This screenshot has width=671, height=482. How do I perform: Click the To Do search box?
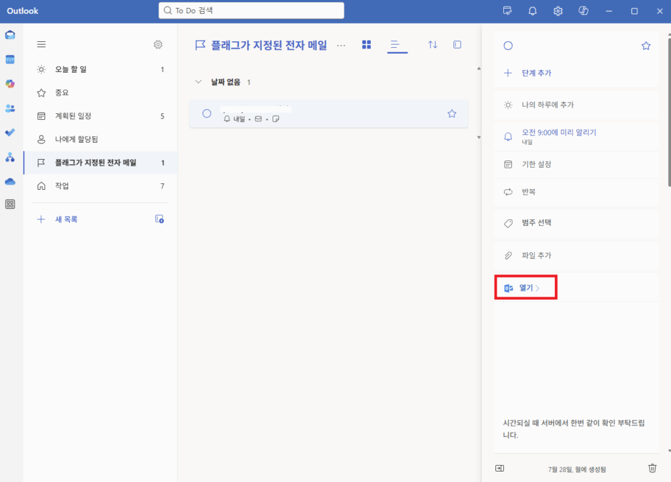click(x=251, y=10)
